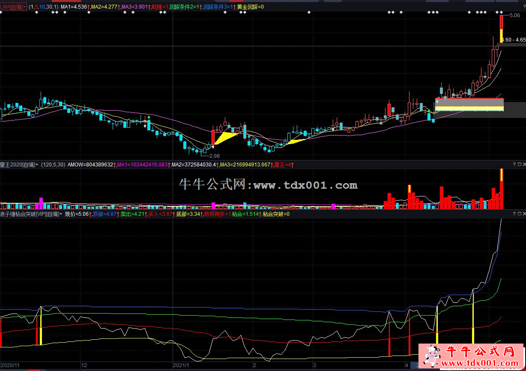
Task: Click the tallest red-yellow volume bar
Action: click(x=501, y=189)
